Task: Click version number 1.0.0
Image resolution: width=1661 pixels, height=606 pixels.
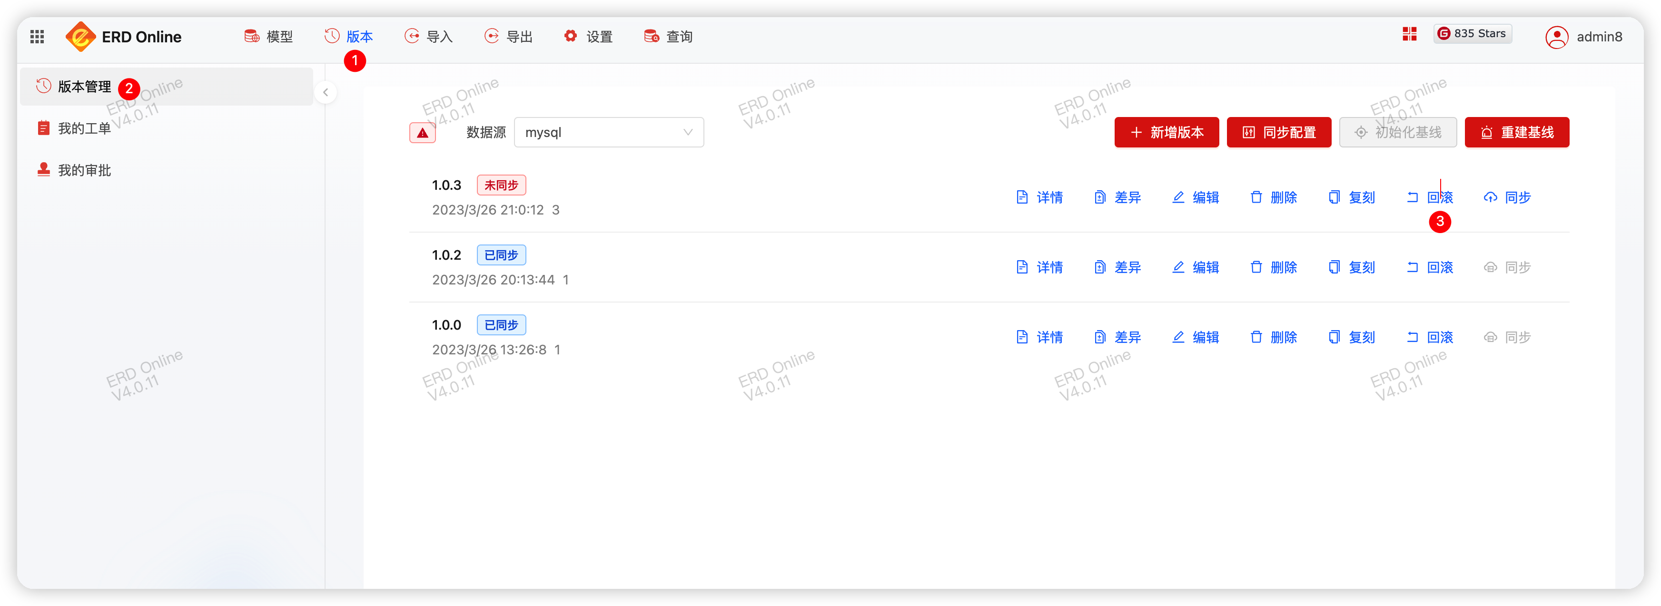Action: (x=446, y=325)
